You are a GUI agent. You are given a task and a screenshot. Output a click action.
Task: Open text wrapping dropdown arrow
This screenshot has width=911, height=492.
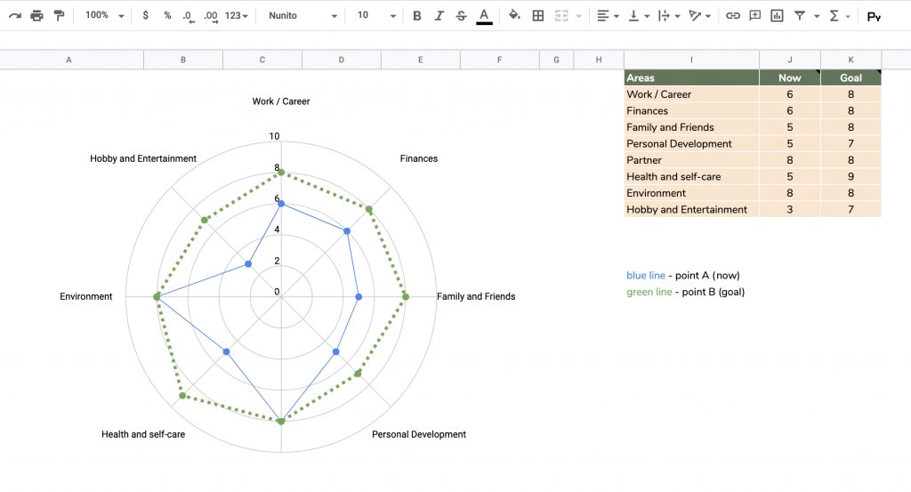(x=677, y=16)
